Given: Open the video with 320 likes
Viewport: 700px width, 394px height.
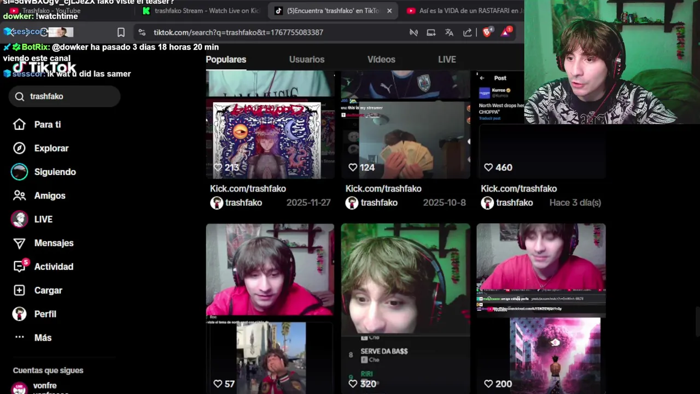Looking at the screenshot, I should [x=405, y=309].
